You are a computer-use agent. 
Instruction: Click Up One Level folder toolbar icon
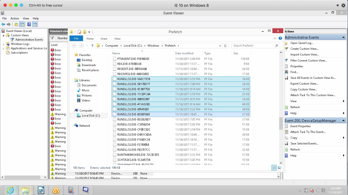click(x=16, y=24)
